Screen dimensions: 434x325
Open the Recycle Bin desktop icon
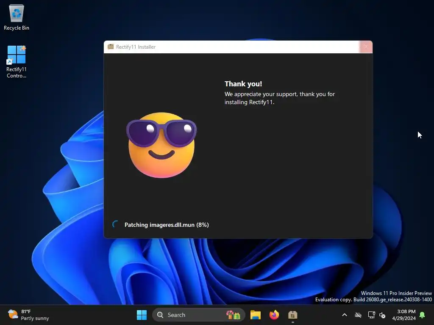pyautogui.click(x=17, y=17)
